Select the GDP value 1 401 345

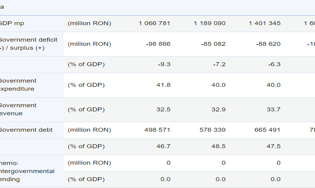(265, 23)
